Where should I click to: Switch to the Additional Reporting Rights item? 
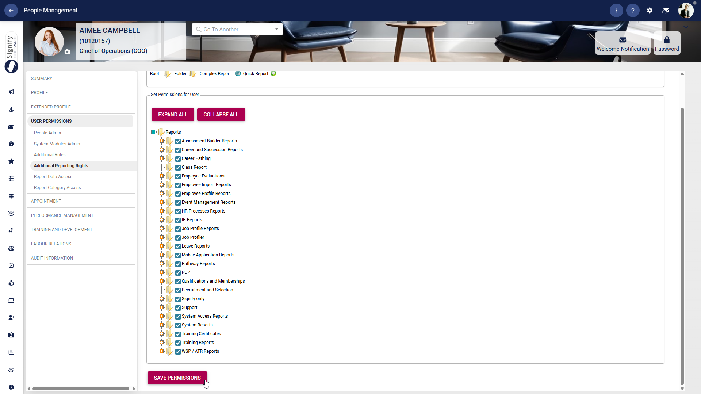pyautogui.click(x=61, y=165)
